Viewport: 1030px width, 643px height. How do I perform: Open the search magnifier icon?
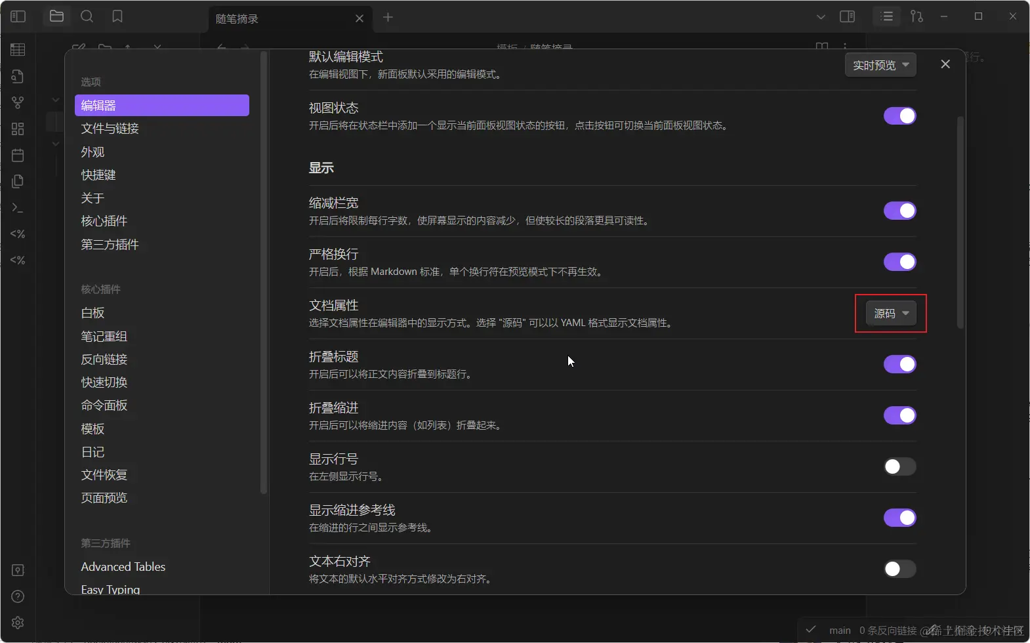87,16
